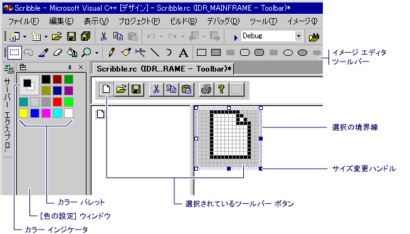Select the Print button in edited toolbar
Screen dimensions: 410x234
tap(206, 89)
